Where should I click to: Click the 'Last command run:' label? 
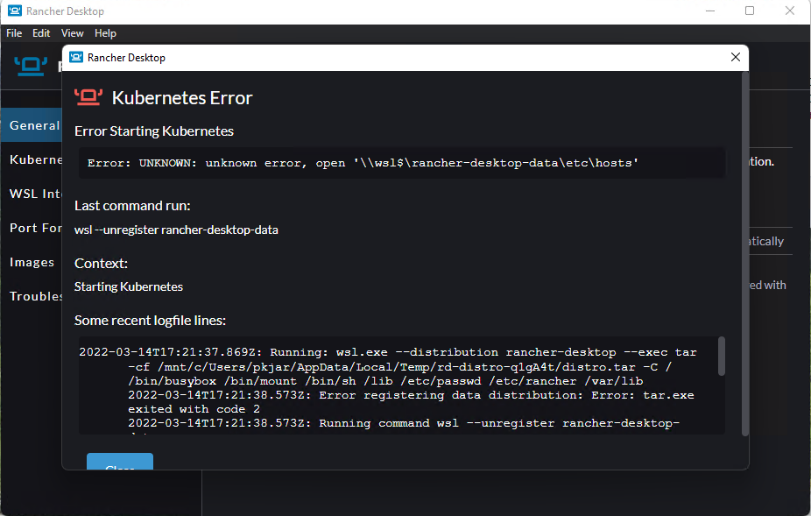pos(132,206)
